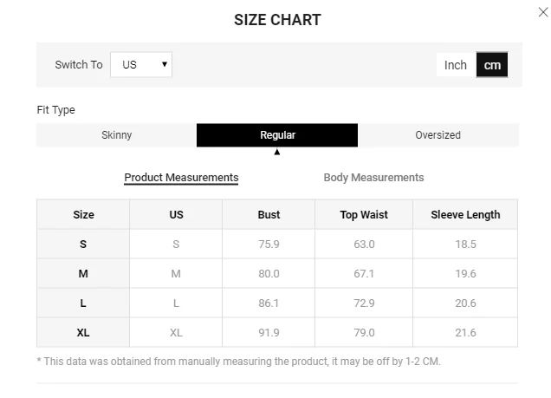Close the size chart dialog
The height and width of the screenshot is (398, 551).
pyautogui.click(x=543, y=11)
